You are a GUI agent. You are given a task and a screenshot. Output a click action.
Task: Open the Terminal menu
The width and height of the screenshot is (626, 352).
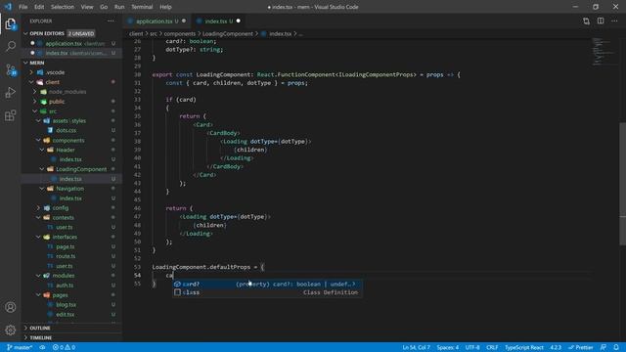[x=142, y=7]
